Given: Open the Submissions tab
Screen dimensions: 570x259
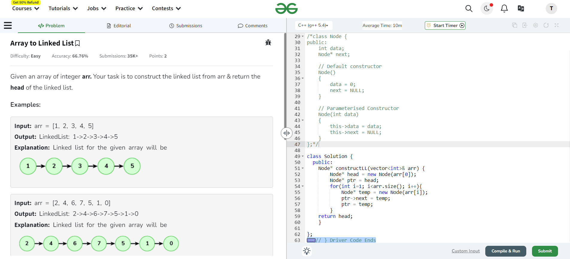Looking at the screenshot, I should [x=186, y=26].
